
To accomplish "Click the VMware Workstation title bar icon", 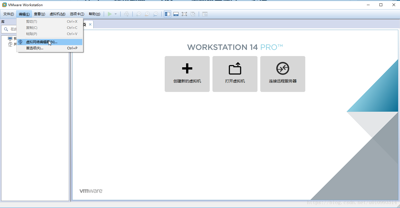I will 4,5.
